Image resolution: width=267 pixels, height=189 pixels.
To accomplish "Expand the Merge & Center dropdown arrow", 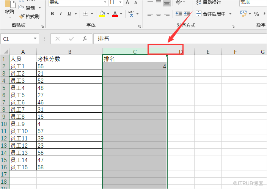I will 230,14.
